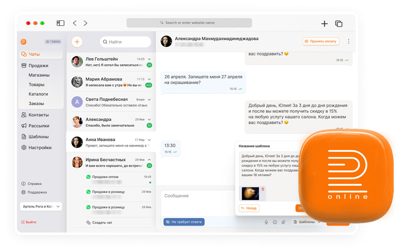398x252 pixels.
Task: Expand the Александра chat chevron
Action: point(149,120)
